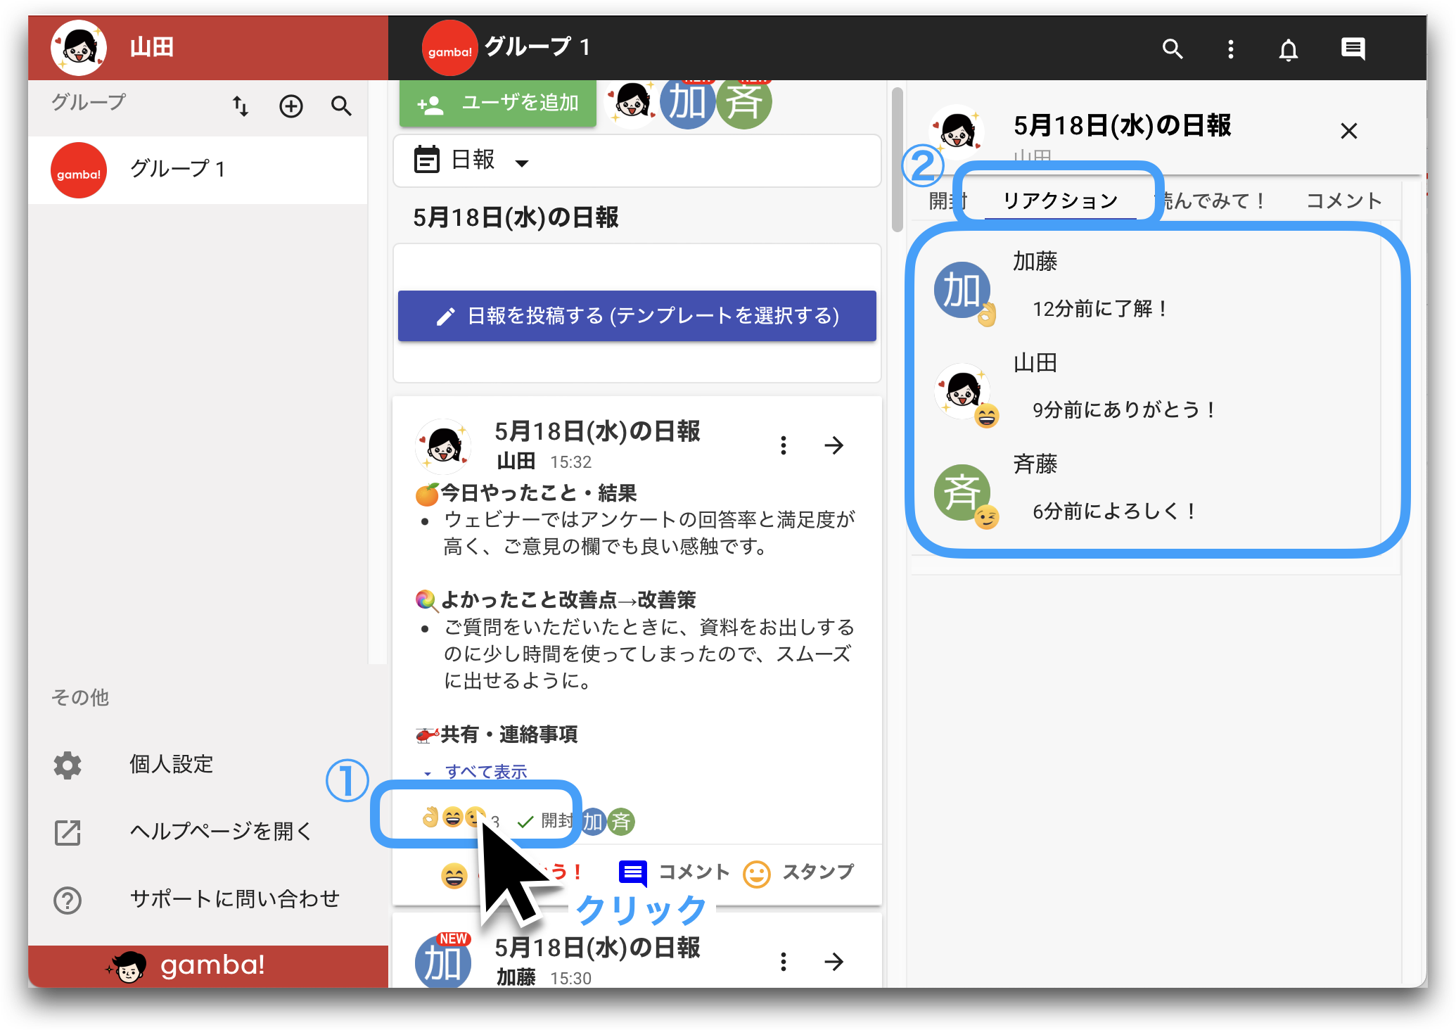Open options menu on 加藤's report
Screen dimensions: 1456x1030
pyautogui.click(x=784, y=962)
